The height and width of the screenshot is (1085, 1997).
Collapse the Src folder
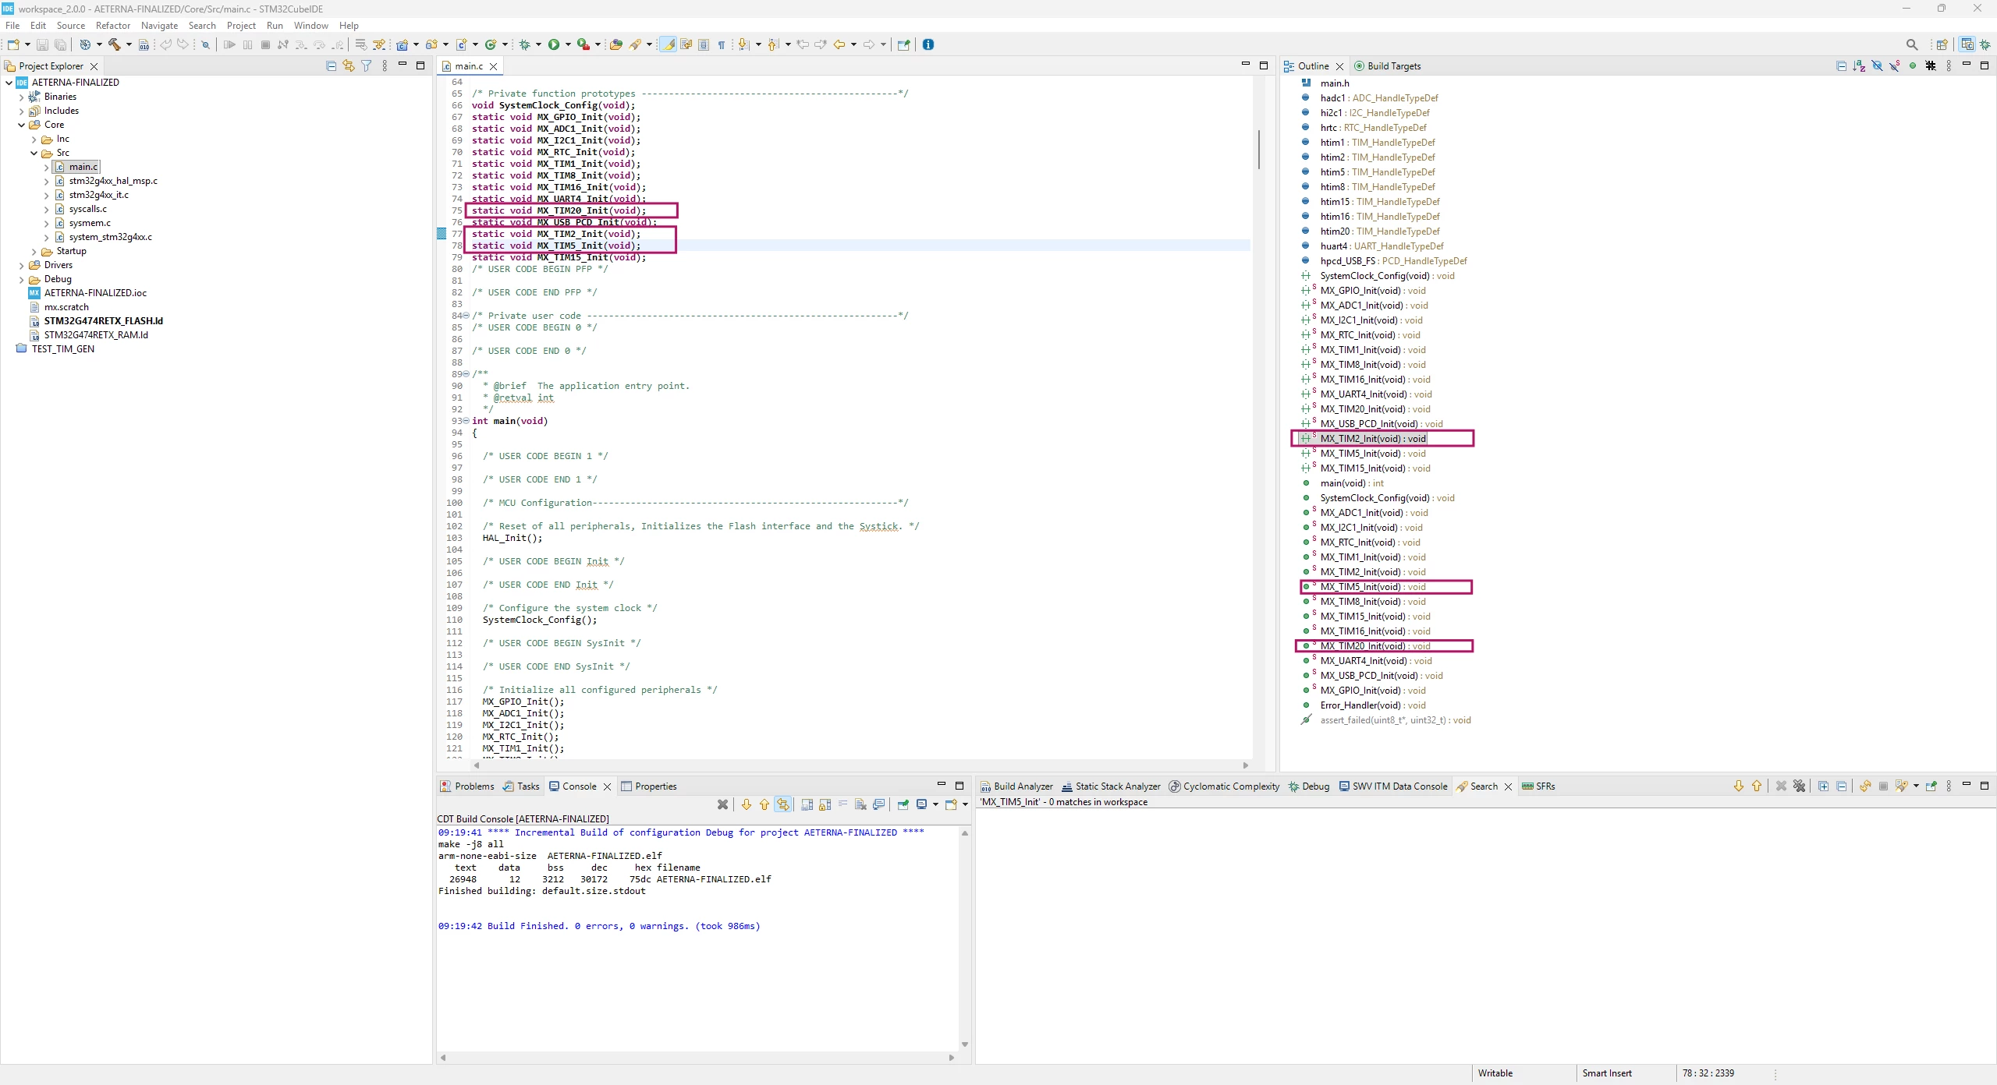tap(34, 153)
